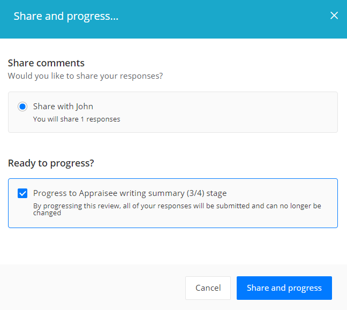
Task: Click empty area of the Progress option card
Action: click(x=277, y=221)
